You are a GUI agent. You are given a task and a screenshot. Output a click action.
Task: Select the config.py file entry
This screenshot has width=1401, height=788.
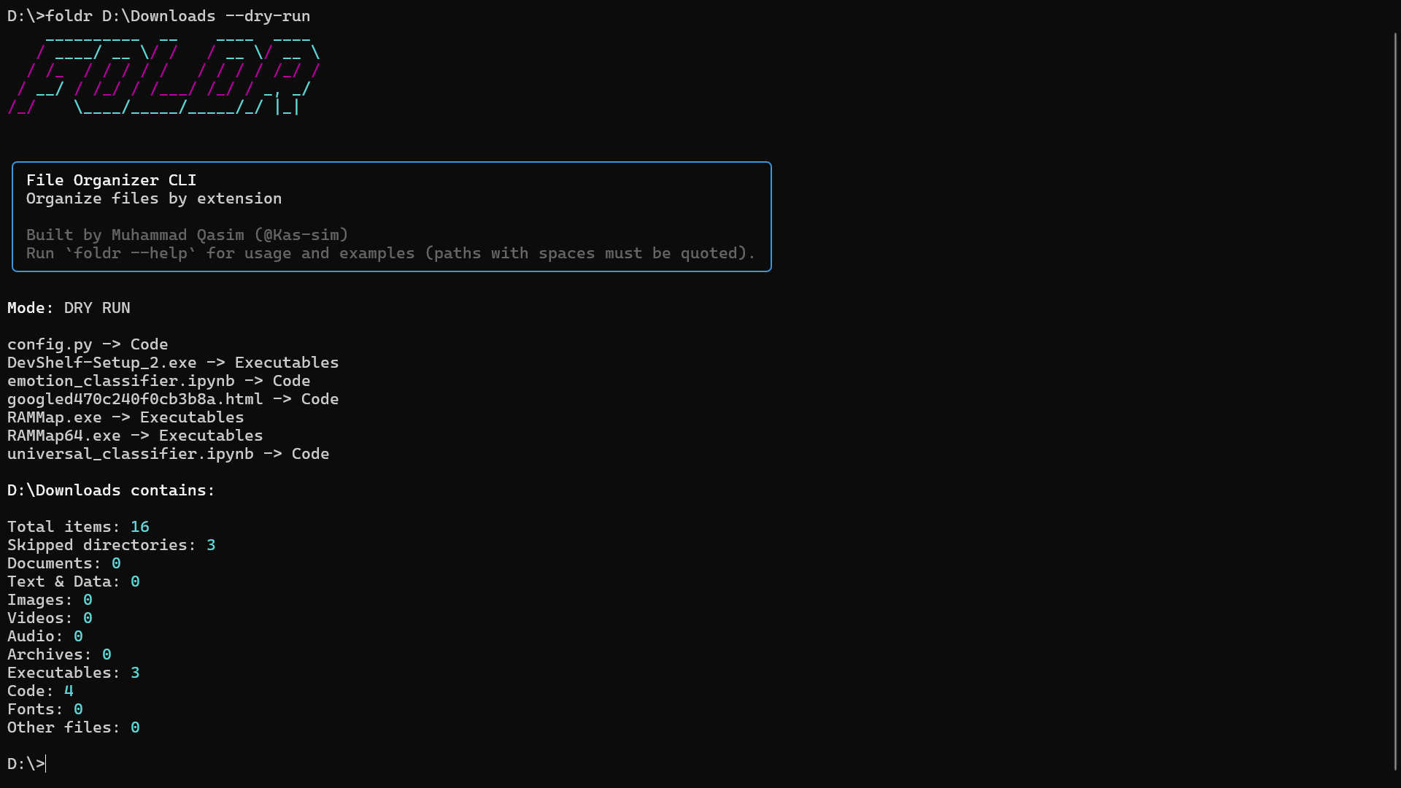click(x=49, y=344)
